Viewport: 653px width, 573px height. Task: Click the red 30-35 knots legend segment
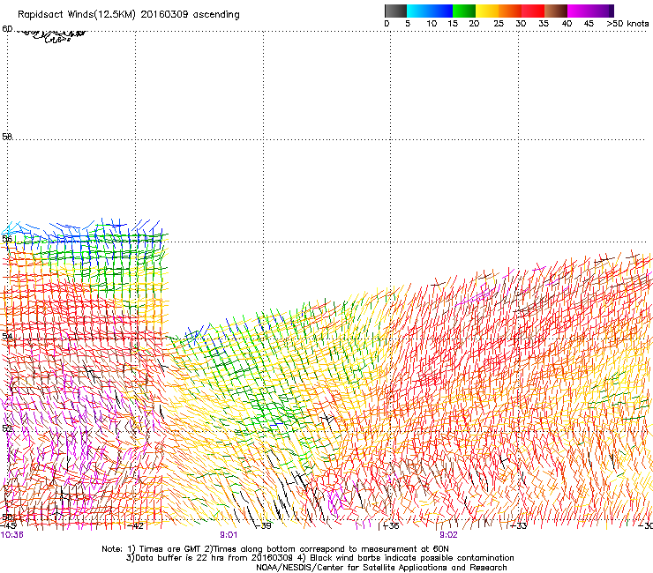pos(533,11)
